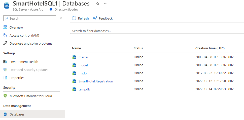Select Databases under Data management

pos(17,114)
